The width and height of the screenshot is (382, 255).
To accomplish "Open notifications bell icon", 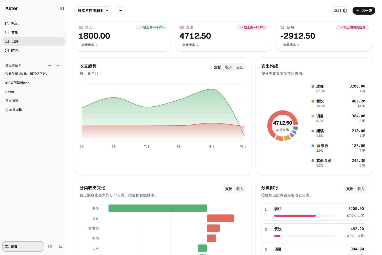I will (x=61, y=246).
